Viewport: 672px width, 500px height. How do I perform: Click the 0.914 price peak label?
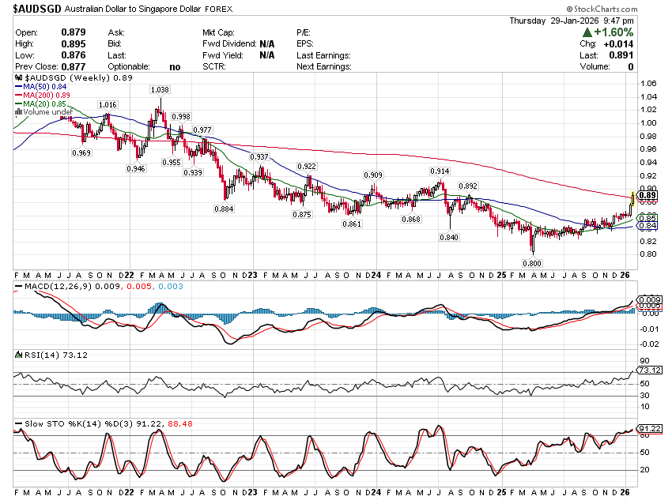(x=440, y=171)
